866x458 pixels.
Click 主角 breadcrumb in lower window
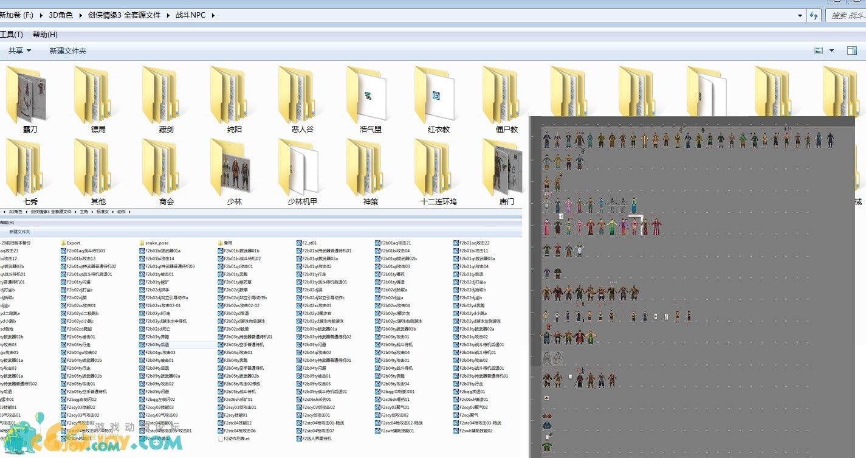[x=84, y=212]
